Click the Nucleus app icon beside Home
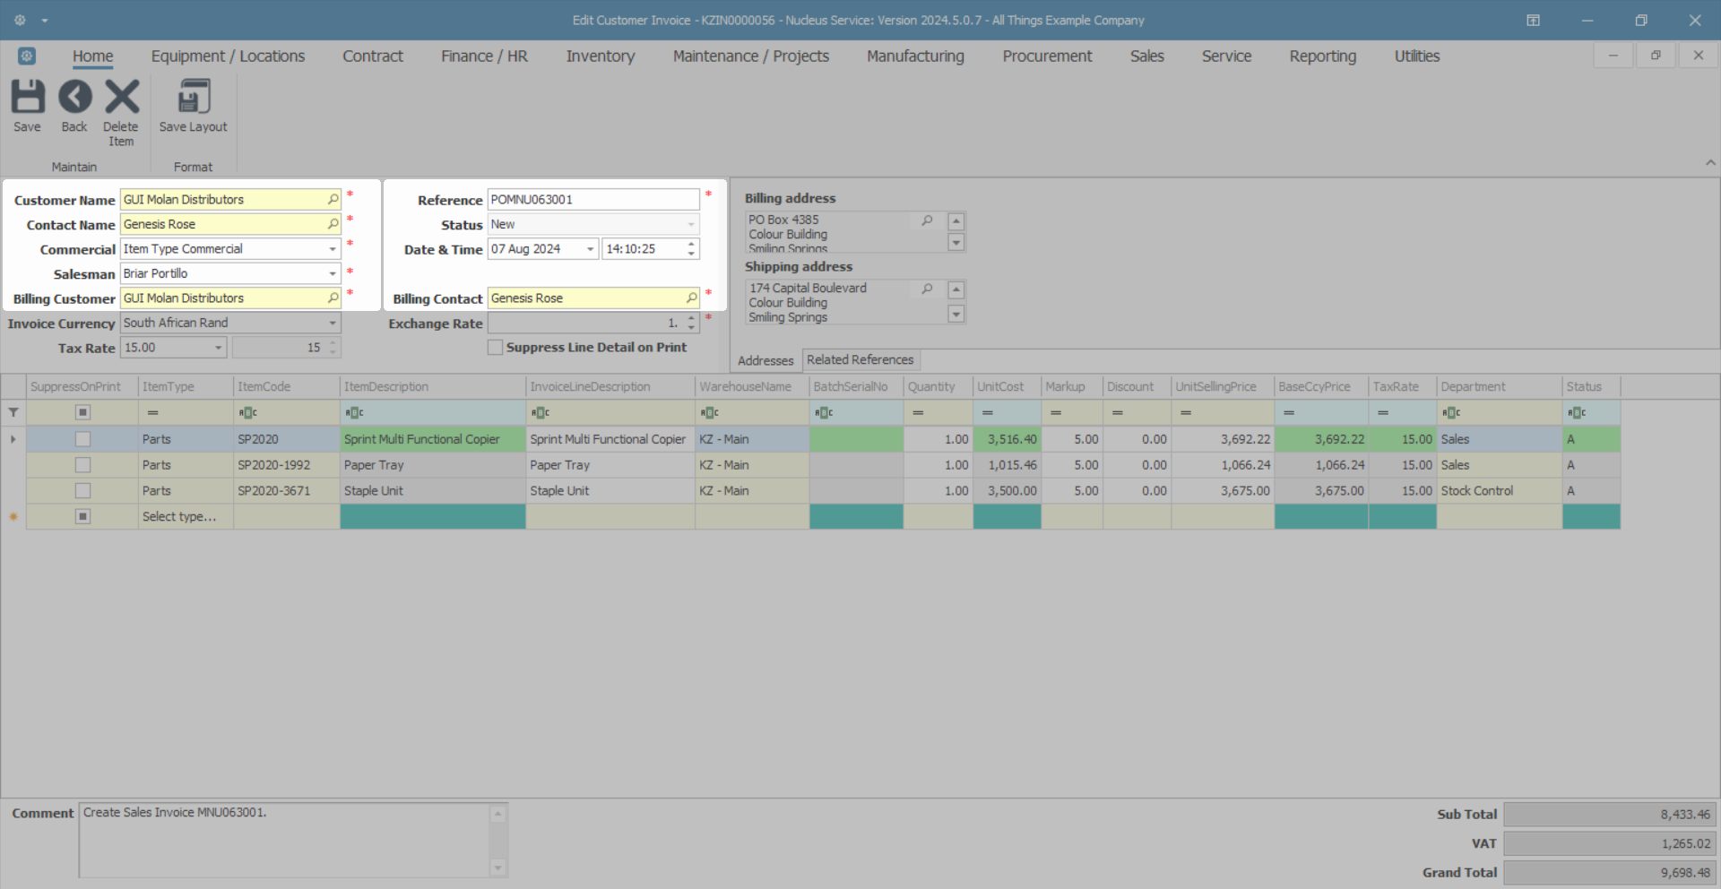Screen dimensions: 1721x889 [x=27, y=56]
